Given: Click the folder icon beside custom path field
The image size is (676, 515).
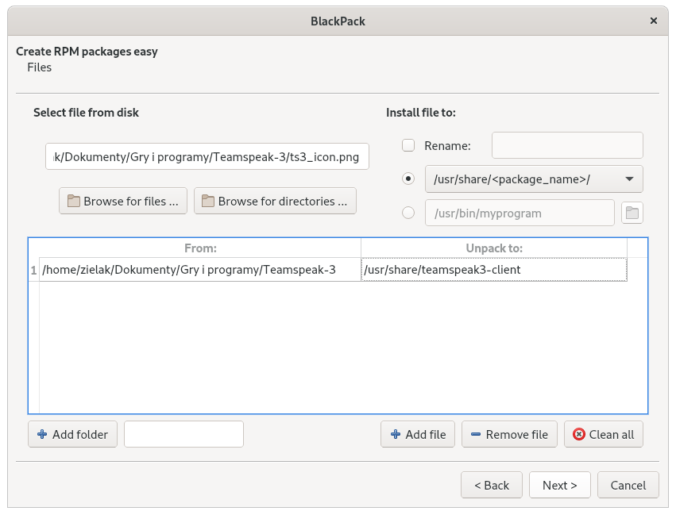Looking at the screenshot, I should point(632,213).
